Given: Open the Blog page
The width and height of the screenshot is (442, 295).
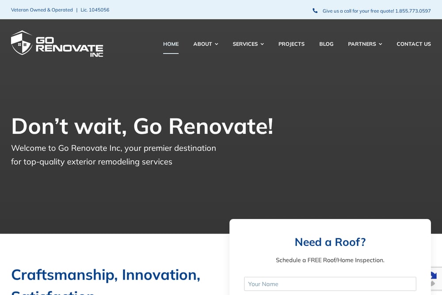Looking at the screenshot, I should pos(326,44).
